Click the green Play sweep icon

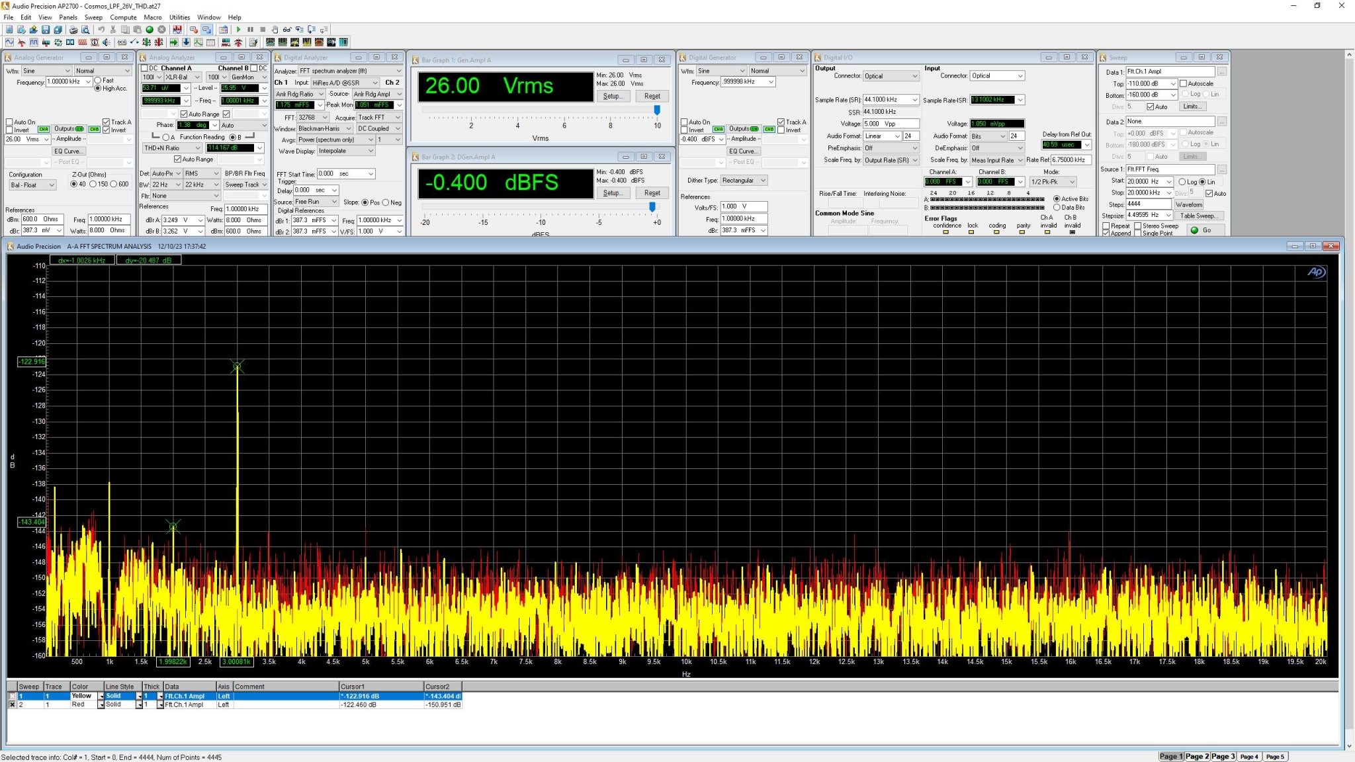(x=238, y=30)
